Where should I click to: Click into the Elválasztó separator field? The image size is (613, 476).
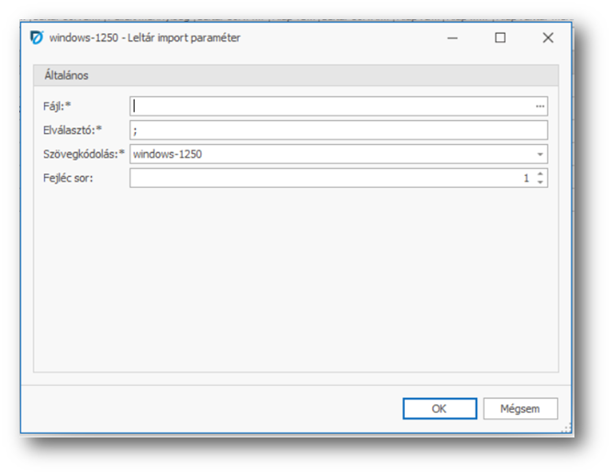(x=338, y=130)
